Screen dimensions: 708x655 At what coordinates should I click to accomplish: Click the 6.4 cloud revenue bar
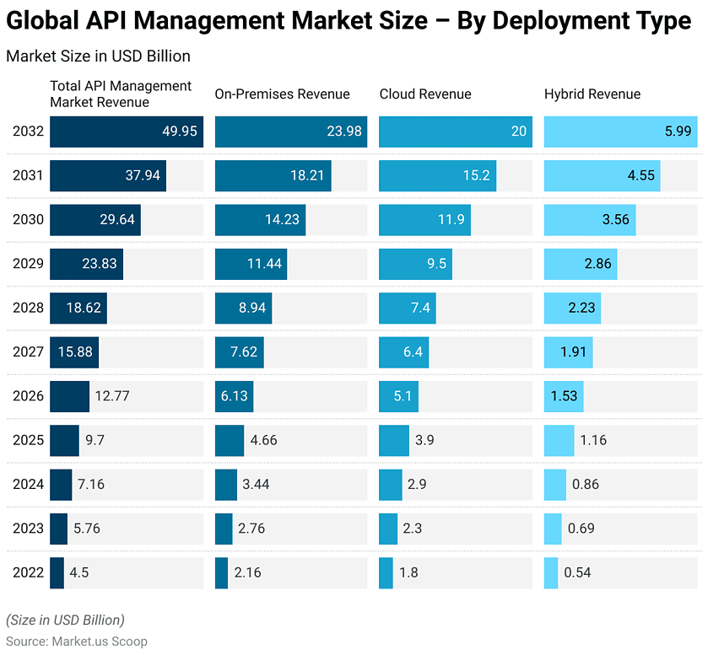[404, 352]
